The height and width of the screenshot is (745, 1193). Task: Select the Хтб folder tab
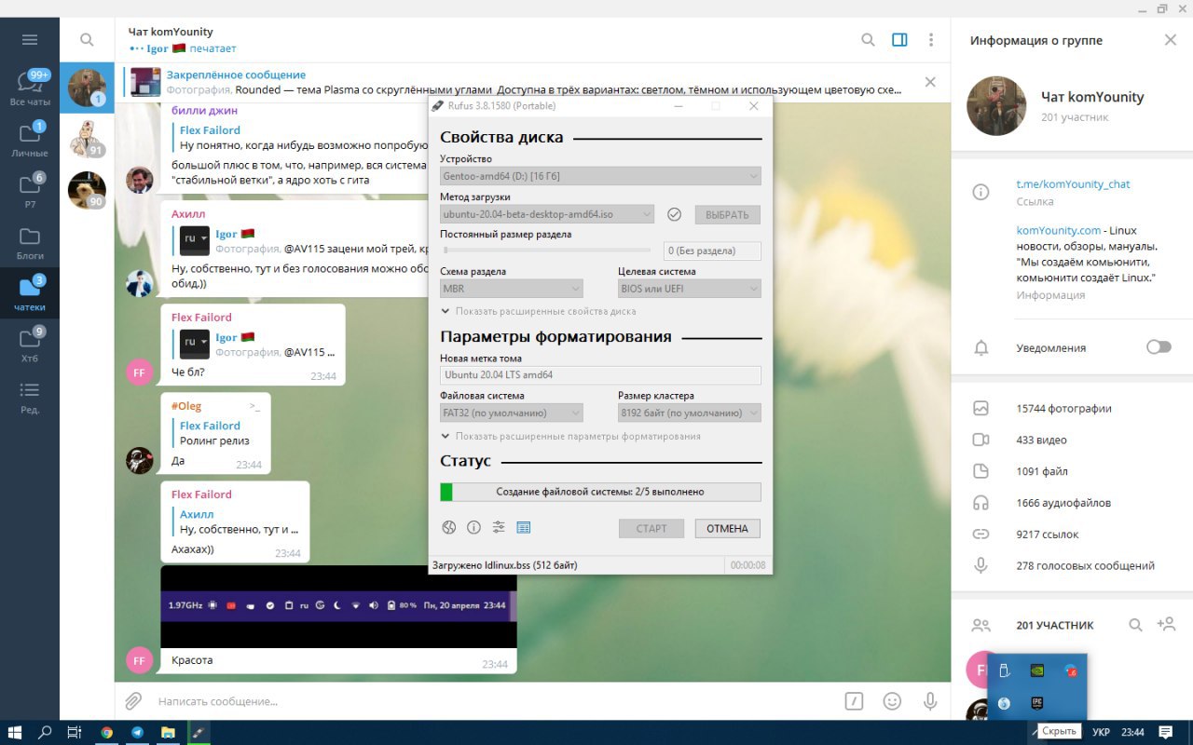tap(30, 345)
